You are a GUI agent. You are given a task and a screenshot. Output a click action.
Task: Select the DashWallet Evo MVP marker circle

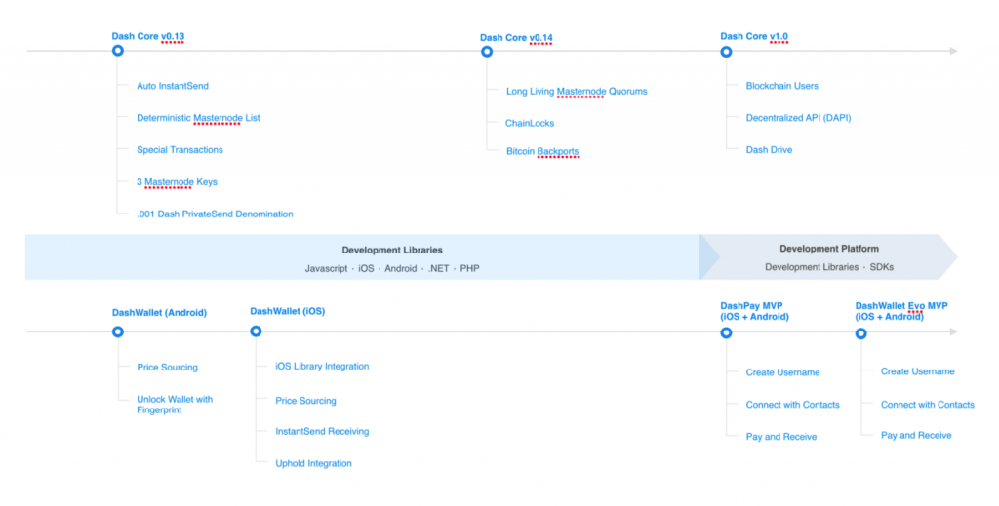(x=861, y=333)
